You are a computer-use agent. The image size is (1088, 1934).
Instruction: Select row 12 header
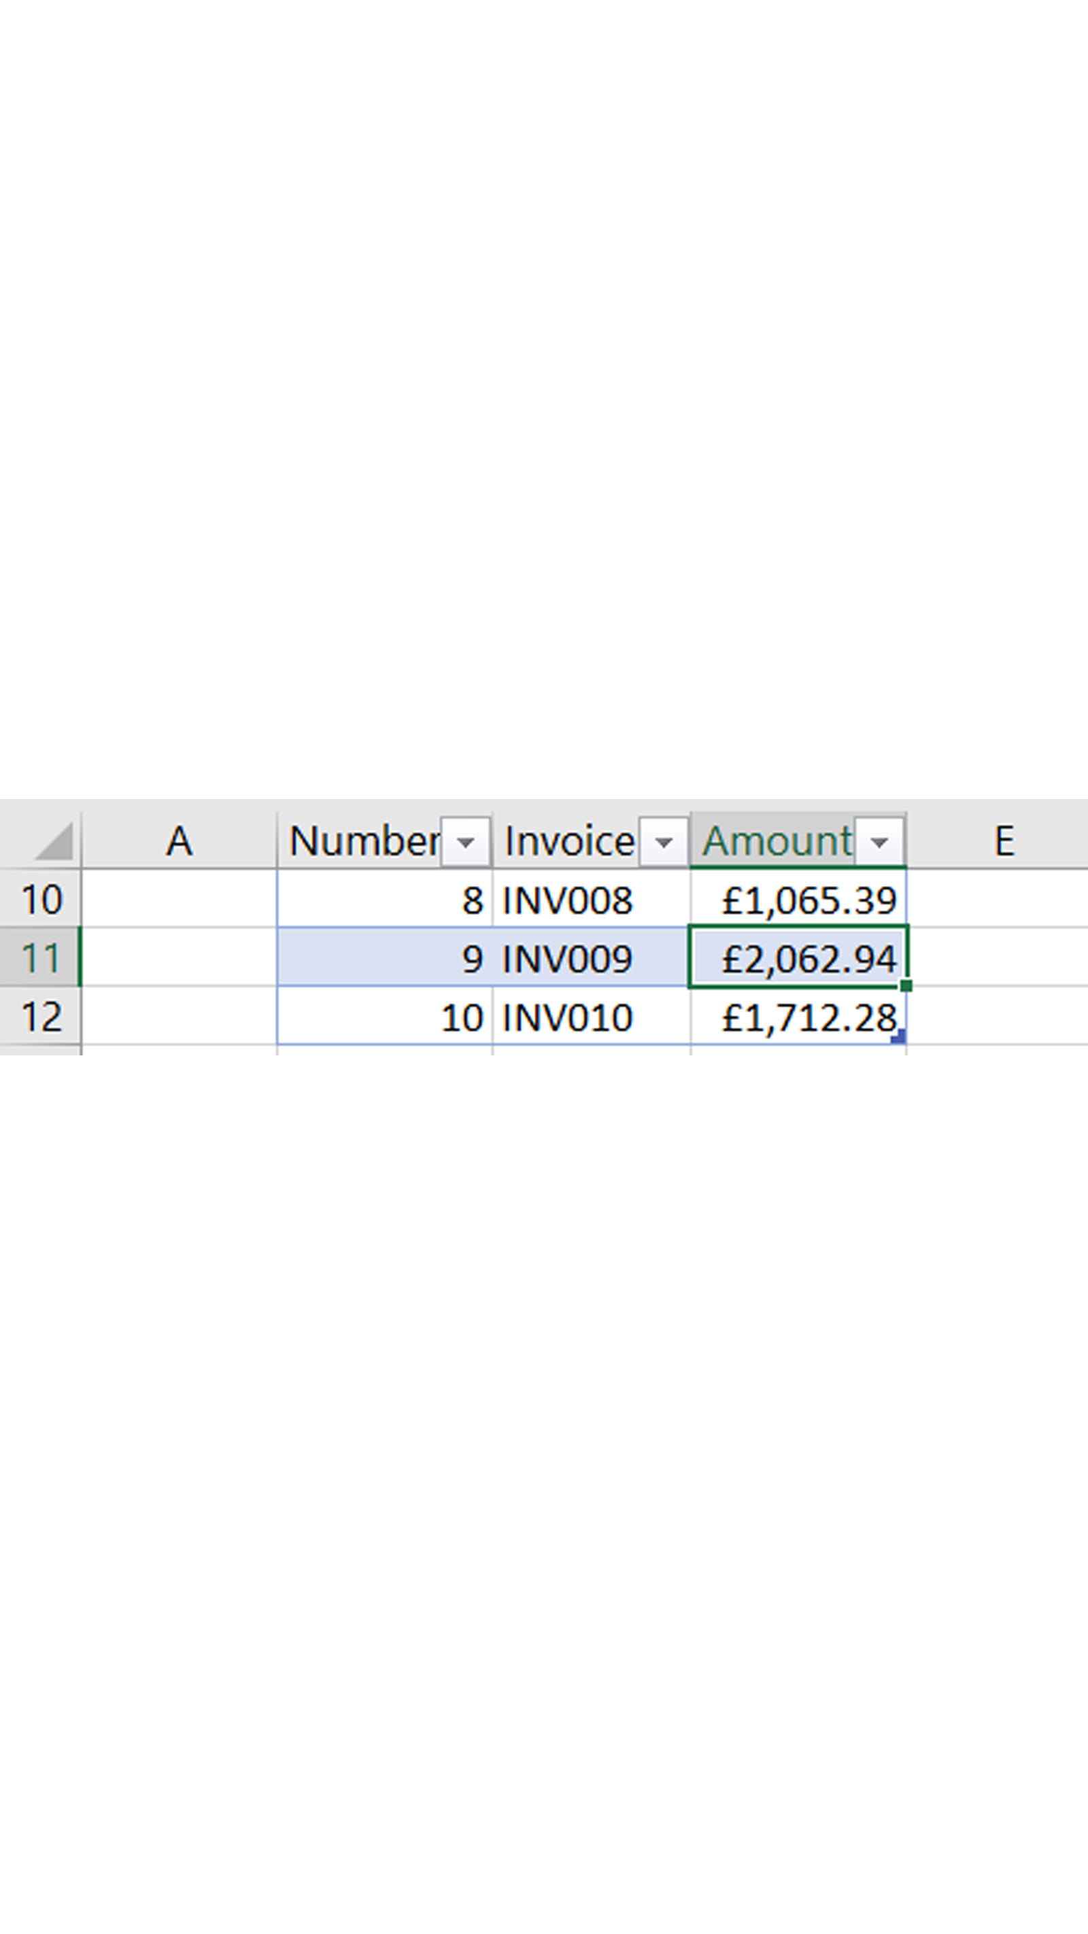click(x=41, y=1017)
